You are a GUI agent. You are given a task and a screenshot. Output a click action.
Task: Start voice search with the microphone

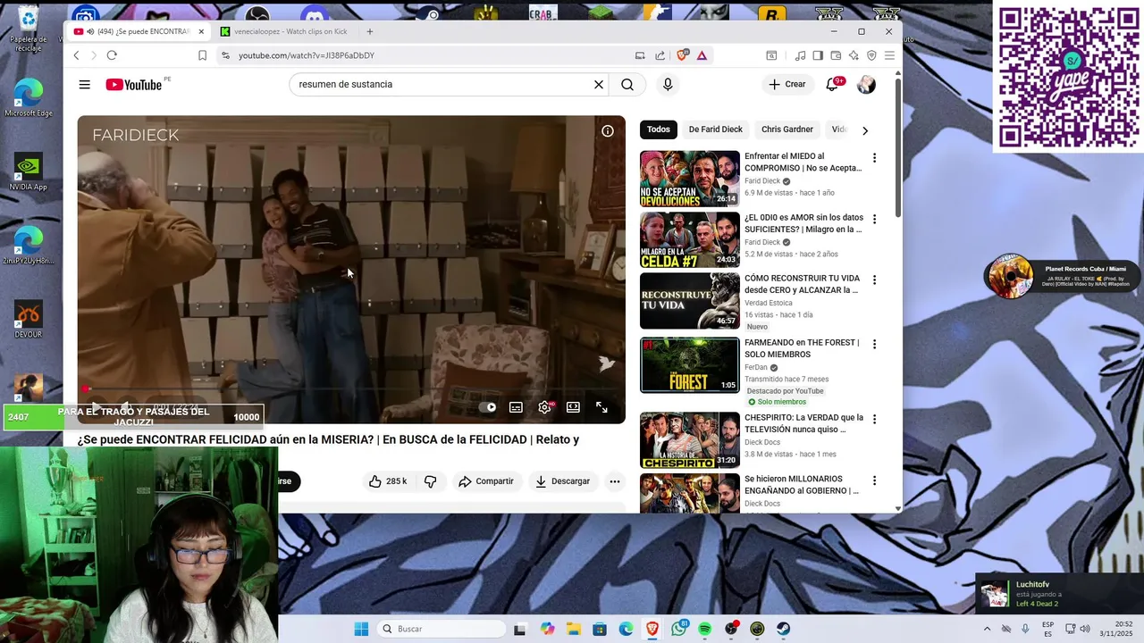tap(668, 84)
